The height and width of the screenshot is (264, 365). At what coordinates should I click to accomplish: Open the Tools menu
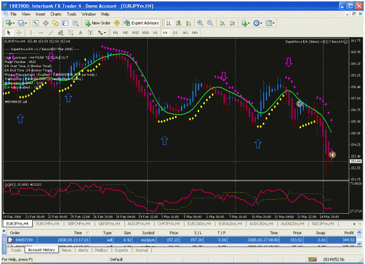point(71,14)
